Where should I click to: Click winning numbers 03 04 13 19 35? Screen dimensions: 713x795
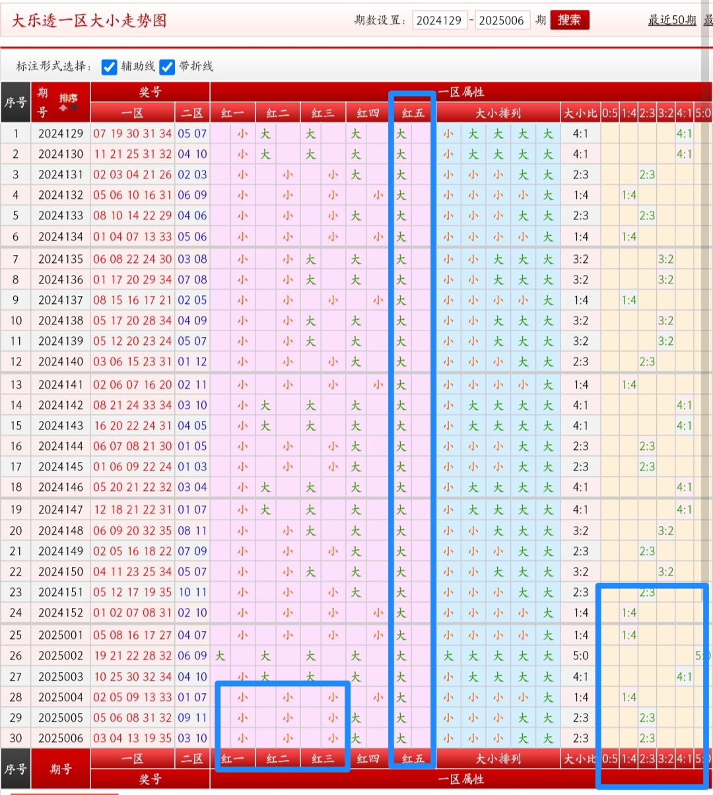(132, 738)
